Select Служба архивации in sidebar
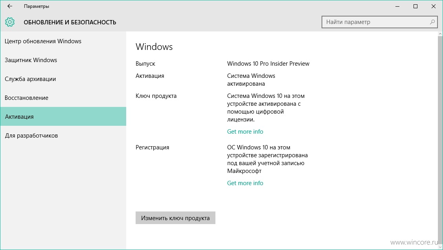The width and height of the screenshot is (443, 250). point(63,79)
